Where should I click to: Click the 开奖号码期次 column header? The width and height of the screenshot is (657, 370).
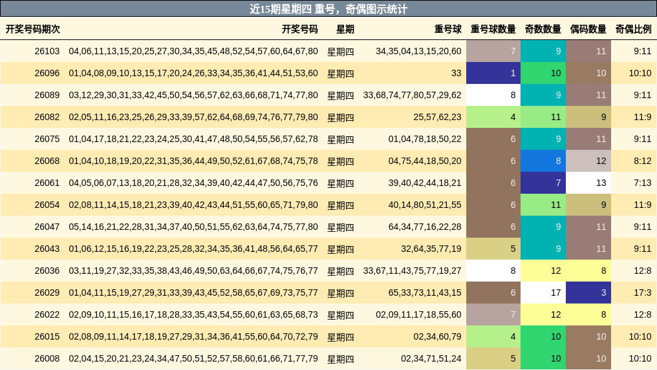pos(33,29)
